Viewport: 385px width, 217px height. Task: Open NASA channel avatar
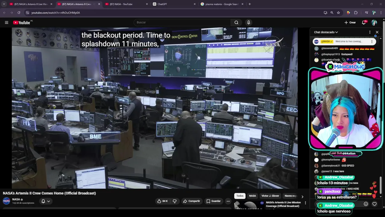(x=6, y=201)
